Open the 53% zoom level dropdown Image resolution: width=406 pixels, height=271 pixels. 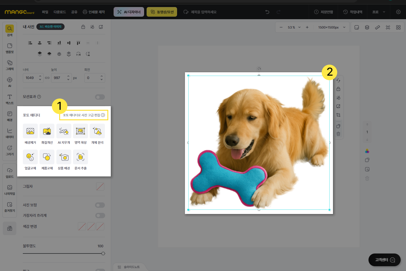294,27
